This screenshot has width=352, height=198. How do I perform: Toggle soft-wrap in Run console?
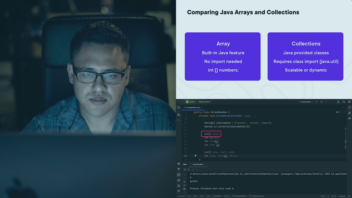pyautogui.click(x=185, y=182)
